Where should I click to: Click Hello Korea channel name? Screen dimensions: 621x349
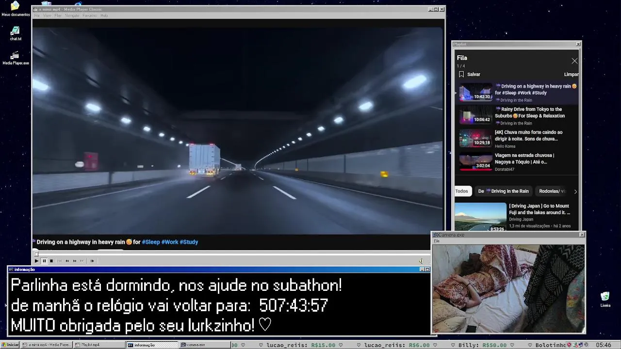click(x=505, y=146)
